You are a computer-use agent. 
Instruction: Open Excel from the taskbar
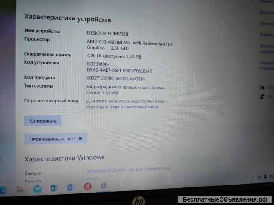point(54,188)
